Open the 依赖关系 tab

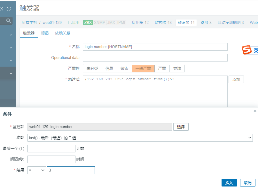point(63,33)
